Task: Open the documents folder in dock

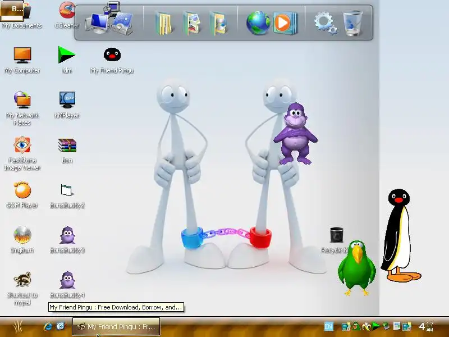Action: [164, 24]
